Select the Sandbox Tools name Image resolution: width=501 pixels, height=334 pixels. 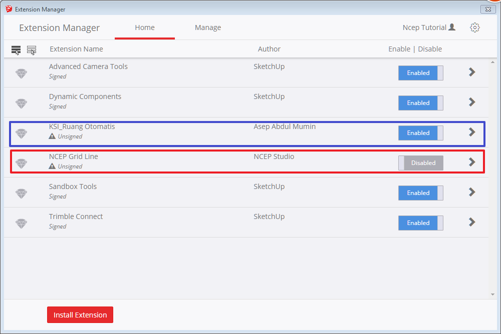[x=73, y=186]
